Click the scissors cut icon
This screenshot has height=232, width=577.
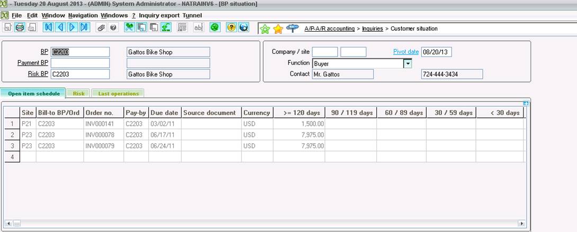[129, 27]
